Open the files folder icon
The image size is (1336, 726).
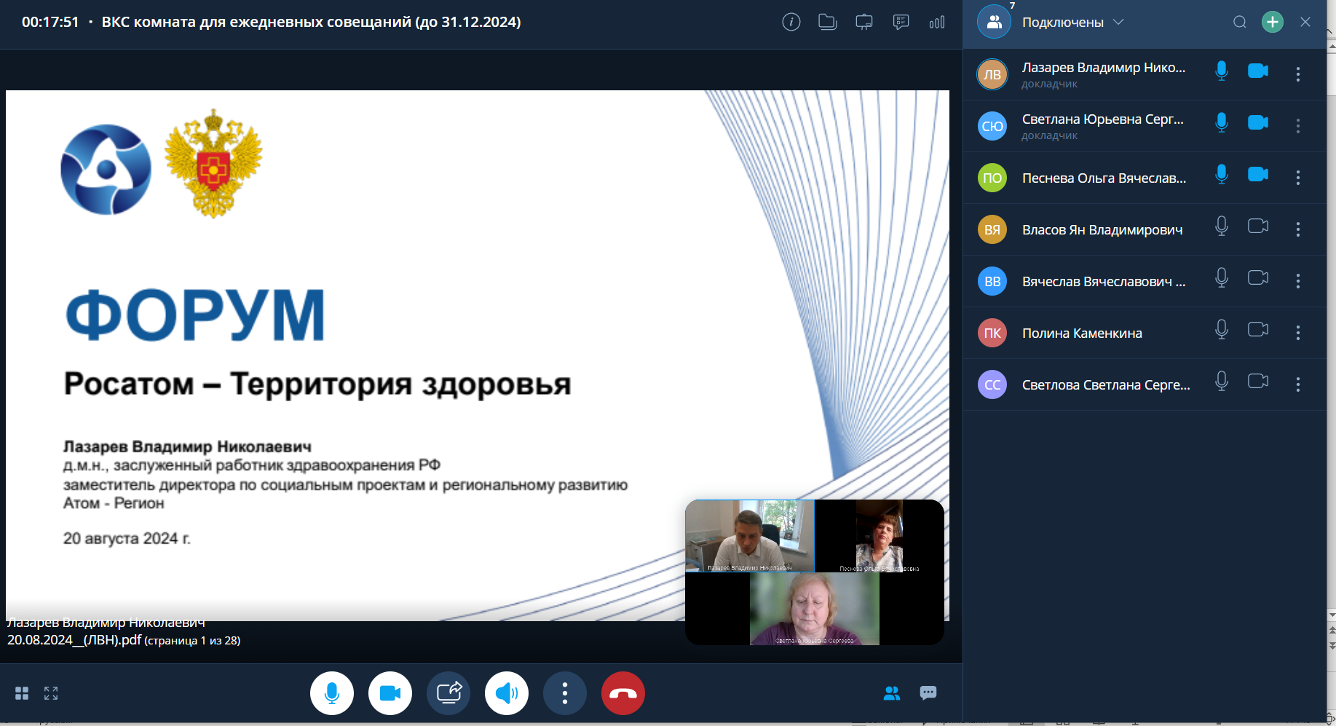click(x=827, y=22)
